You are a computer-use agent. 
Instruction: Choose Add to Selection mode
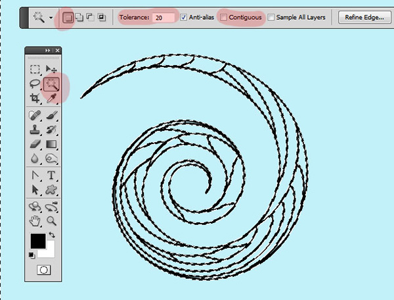point(79,17)
